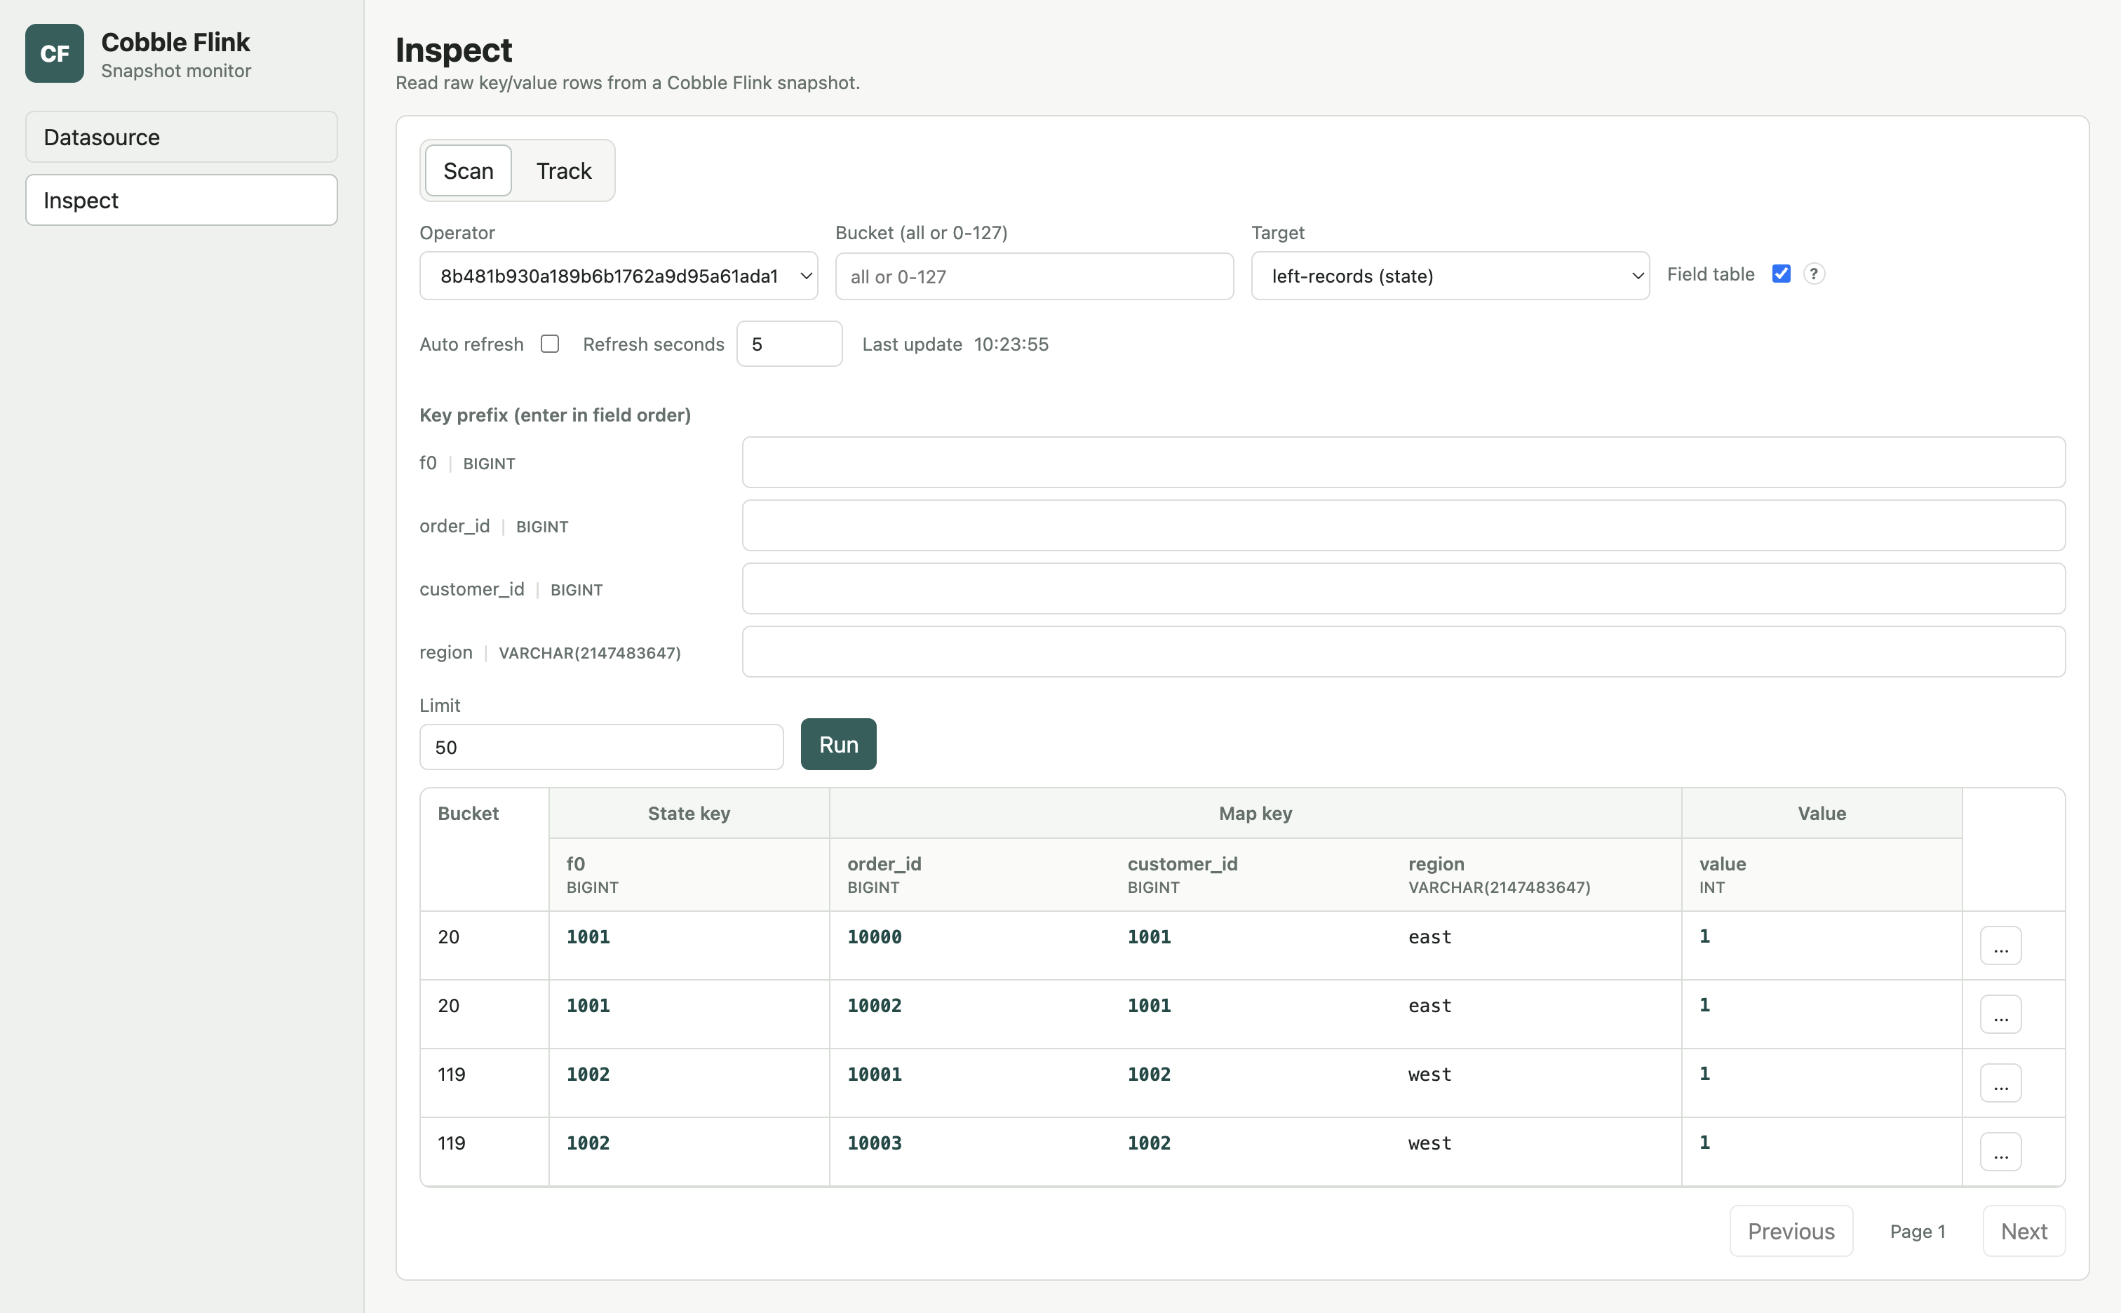Select the Inspect sidebar item
The width and height of the screenshot is (2121, 1313).
point(182,201)
